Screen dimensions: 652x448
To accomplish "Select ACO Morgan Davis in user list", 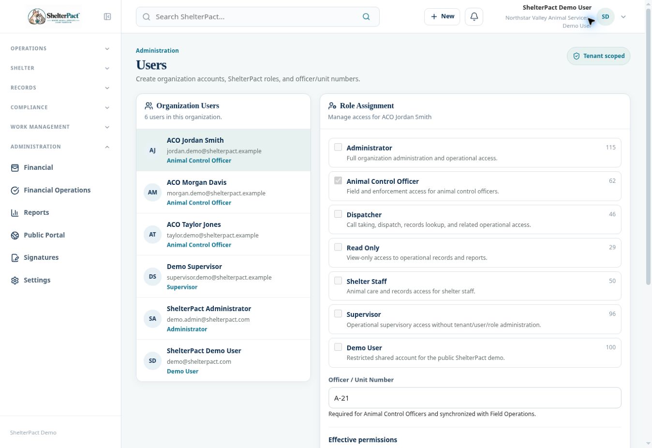I will (223, 192).
